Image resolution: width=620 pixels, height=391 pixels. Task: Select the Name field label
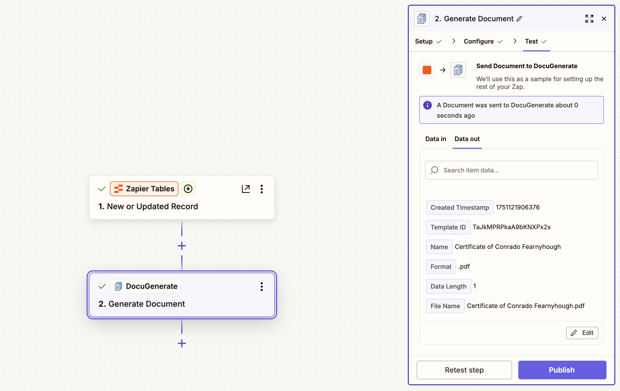pyautogui.click(x=439, y=247)
